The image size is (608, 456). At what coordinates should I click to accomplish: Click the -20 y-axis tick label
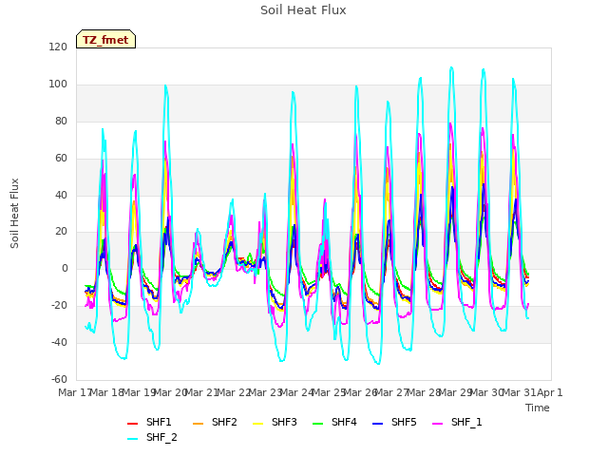pos(59,306)
